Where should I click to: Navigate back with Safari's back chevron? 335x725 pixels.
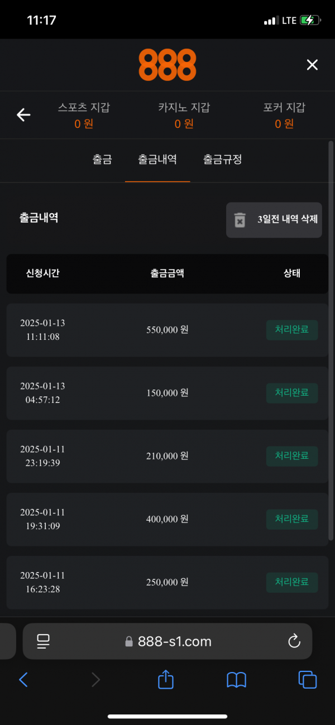[23, 679]
